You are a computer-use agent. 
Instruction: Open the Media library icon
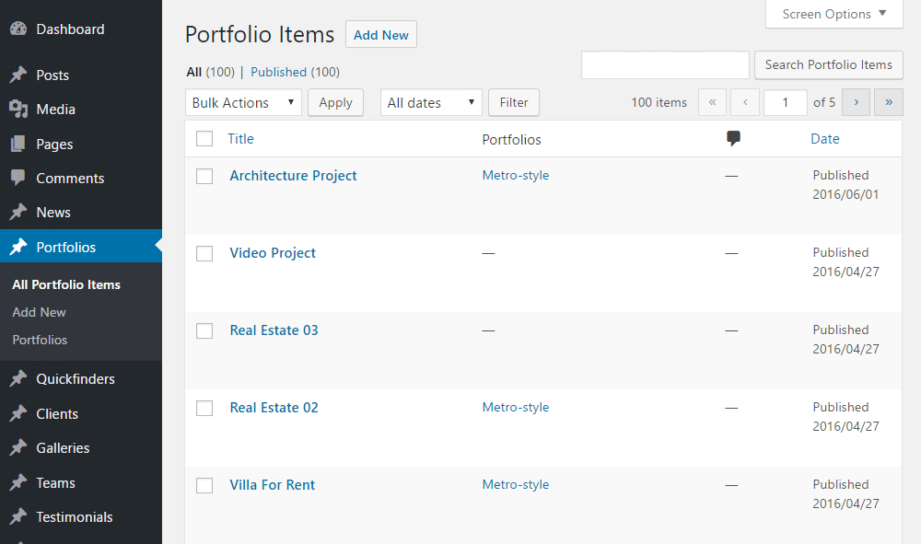click(x=18, y=109)
